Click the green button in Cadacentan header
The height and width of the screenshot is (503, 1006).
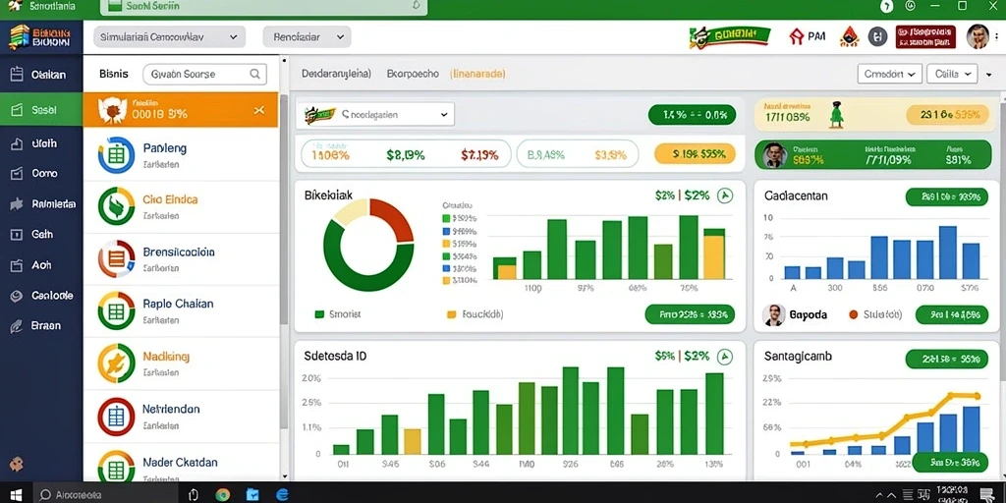[946, 196]
